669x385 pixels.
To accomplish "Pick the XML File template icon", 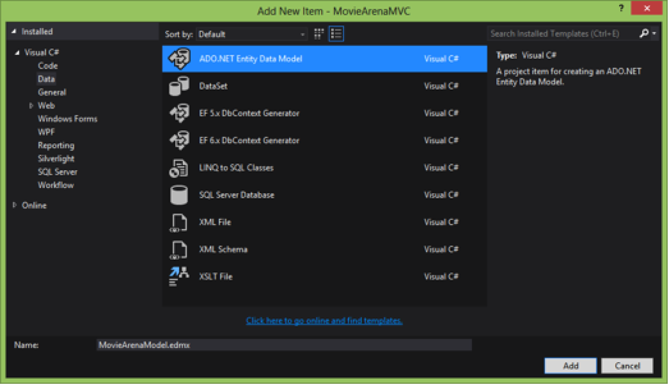I will coord(178,222).
